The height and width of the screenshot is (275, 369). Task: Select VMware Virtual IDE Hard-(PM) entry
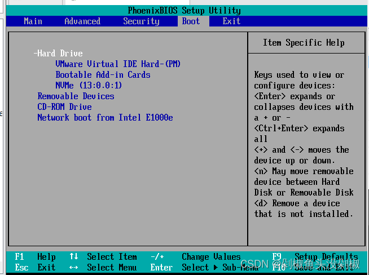118,64
